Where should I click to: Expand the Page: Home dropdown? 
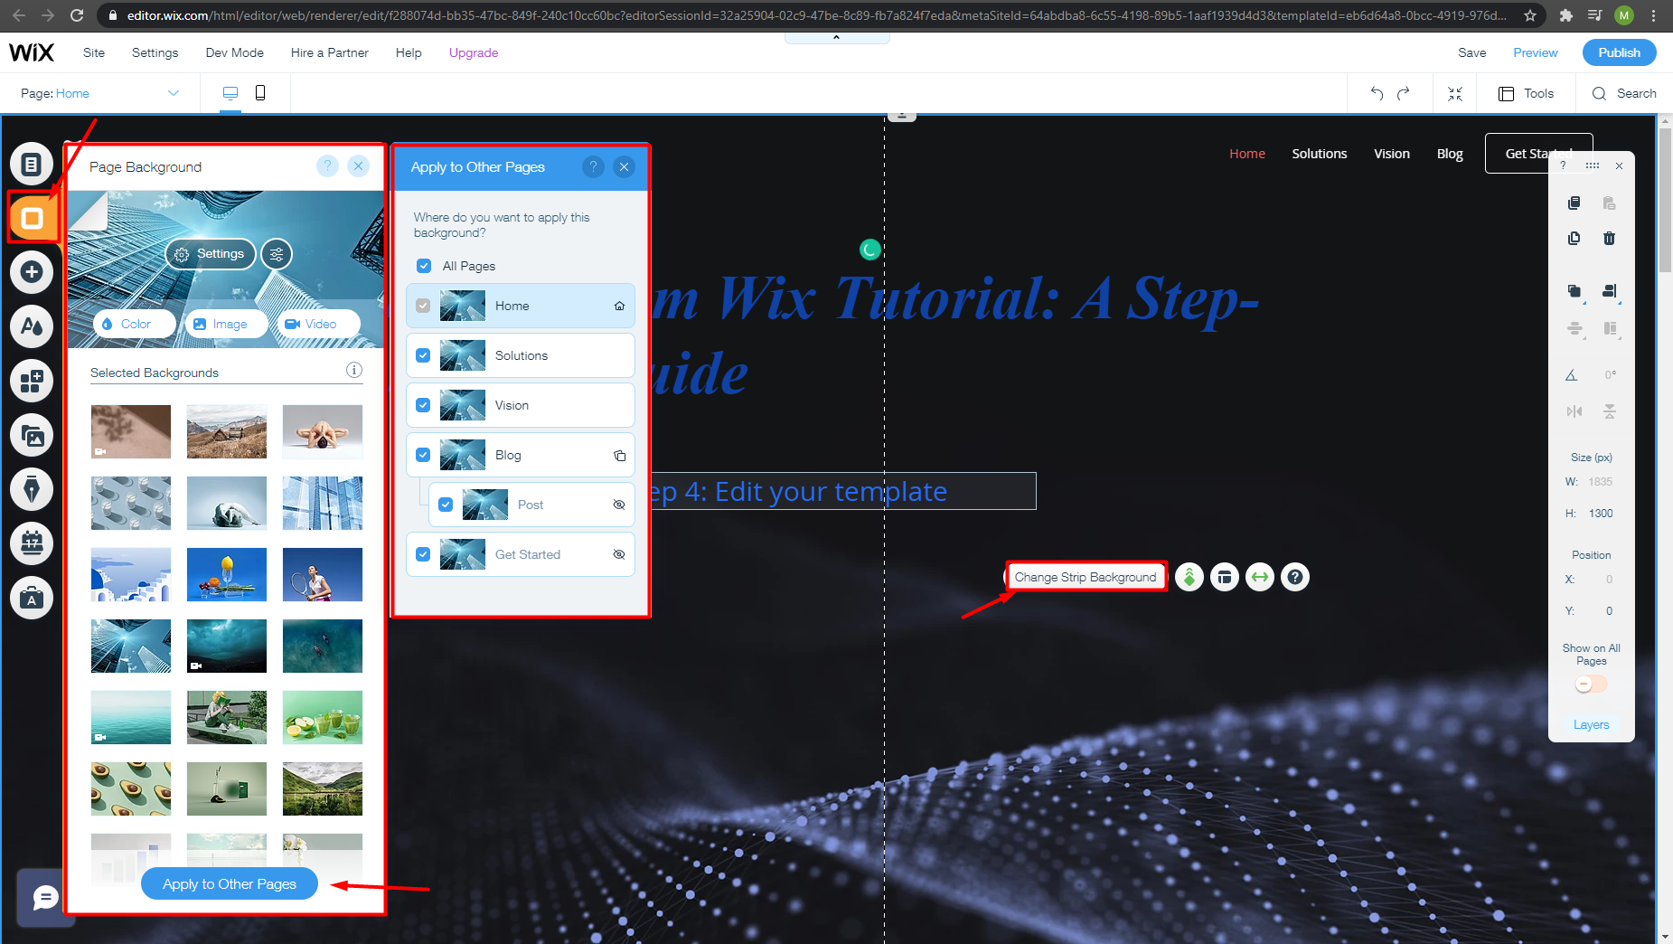click(100, 93)
